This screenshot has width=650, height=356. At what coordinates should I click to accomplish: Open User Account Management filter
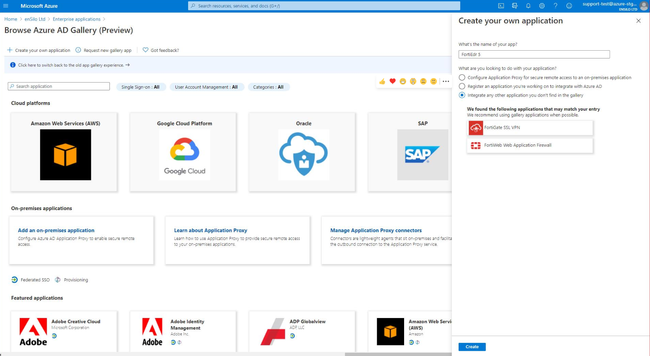pos(206,87)
